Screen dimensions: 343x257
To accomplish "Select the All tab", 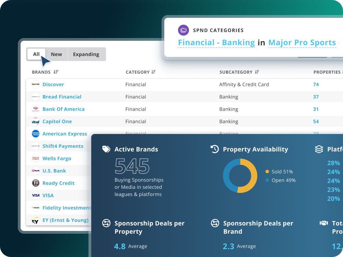I will pos(36,54).
